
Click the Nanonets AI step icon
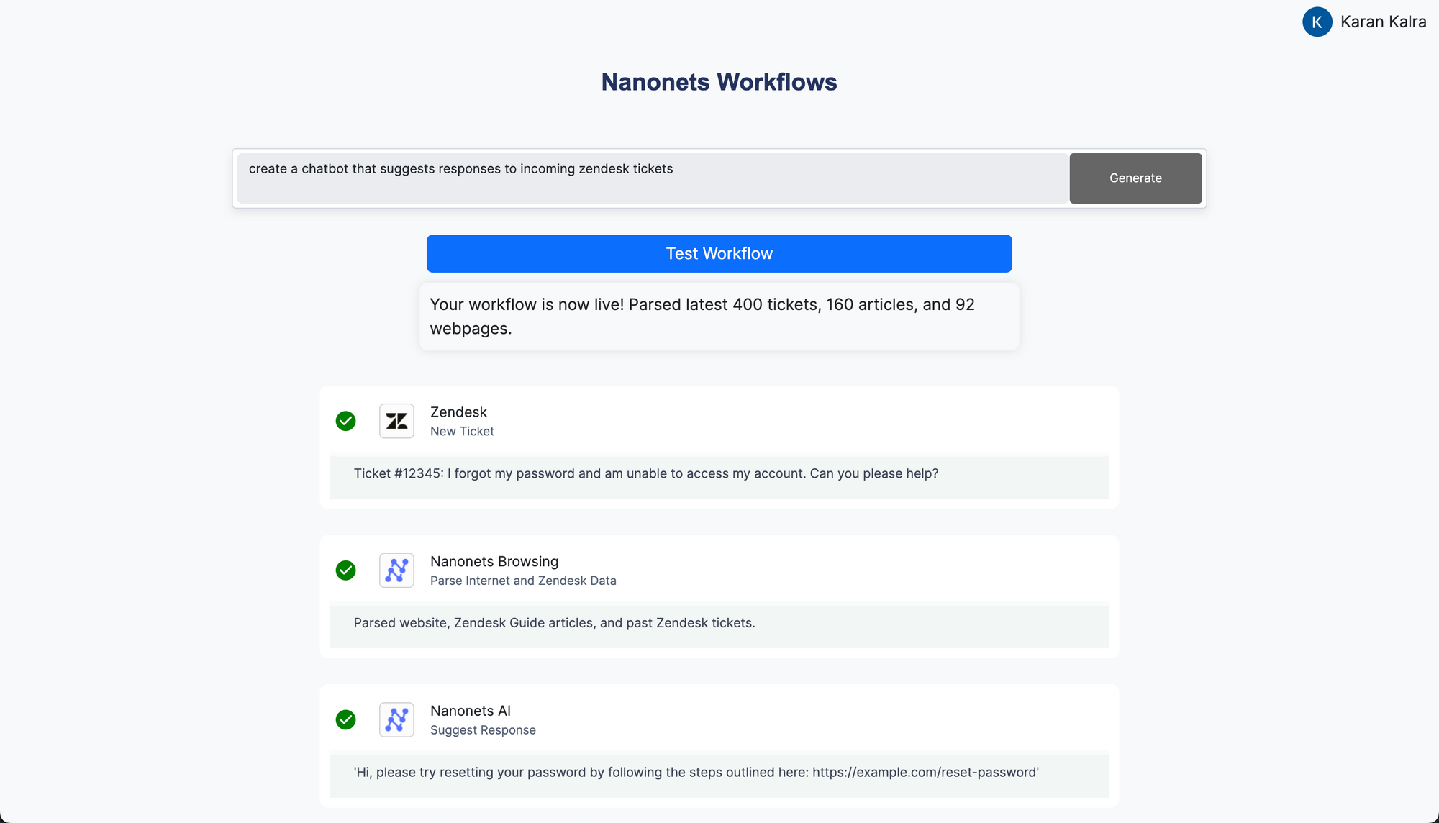point(396,719)
